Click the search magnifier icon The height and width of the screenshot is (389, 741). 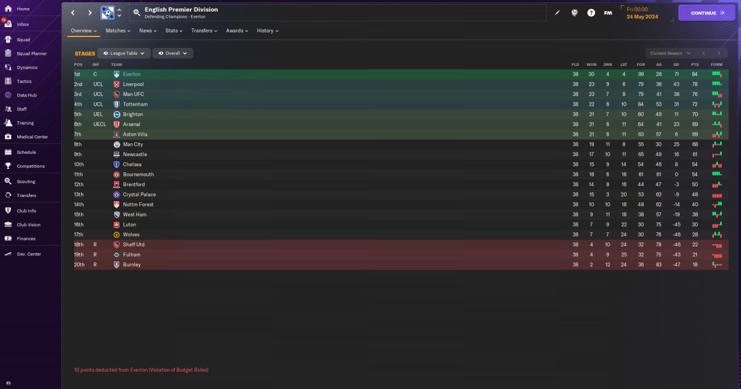point(137,13)
